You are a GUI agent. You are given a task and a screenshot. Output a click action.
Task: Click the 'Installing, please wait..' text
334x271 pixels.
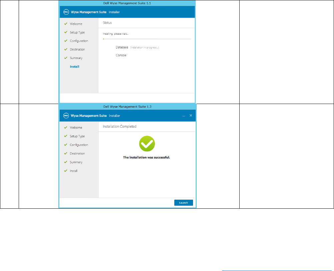(116, 34)
